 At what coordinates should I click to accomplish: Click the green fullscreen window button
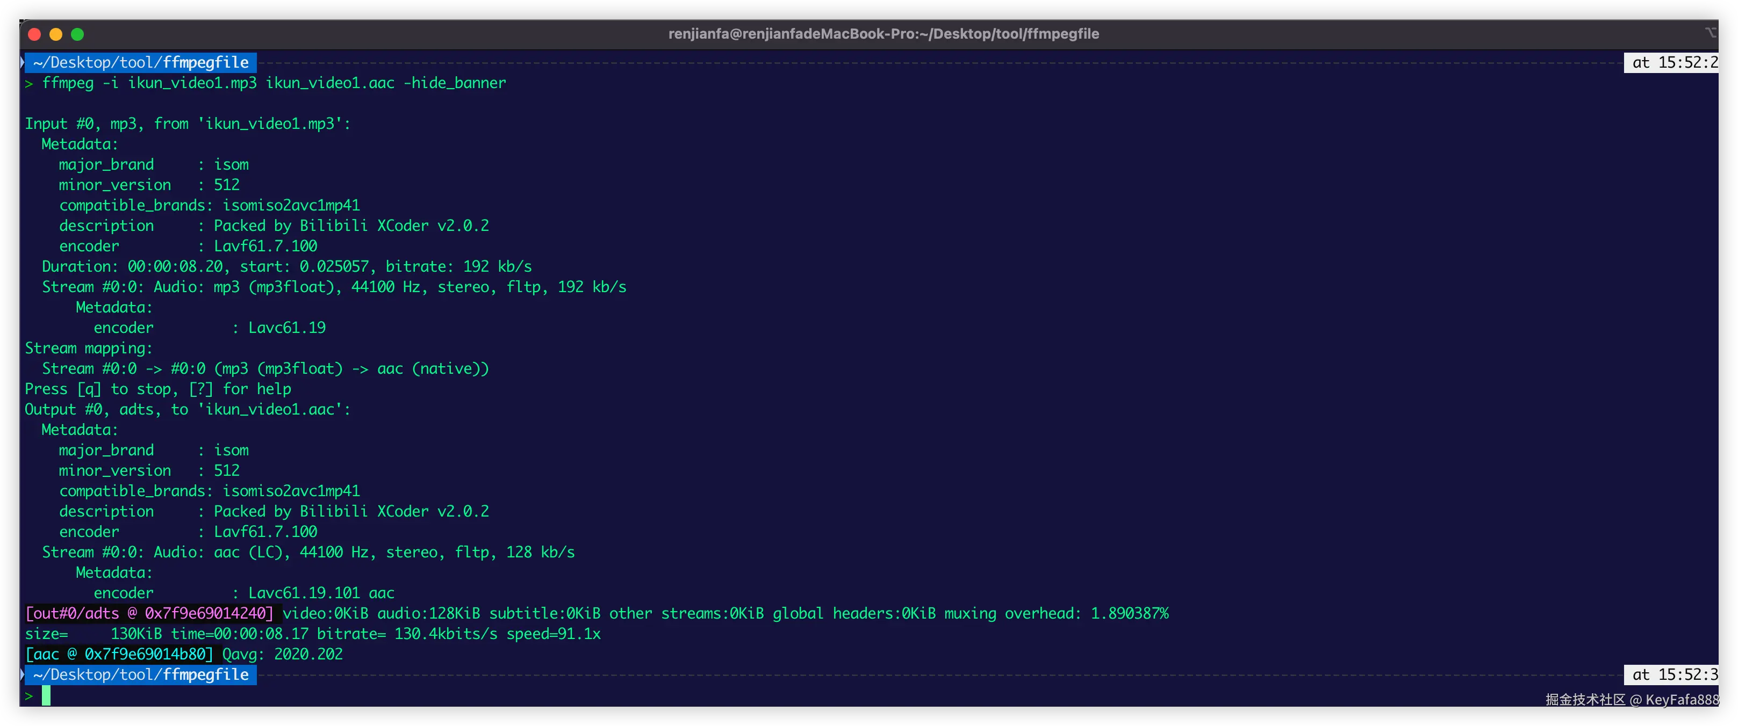coord(77,34)
